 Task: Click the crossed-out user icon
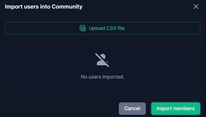pos(102,60)
